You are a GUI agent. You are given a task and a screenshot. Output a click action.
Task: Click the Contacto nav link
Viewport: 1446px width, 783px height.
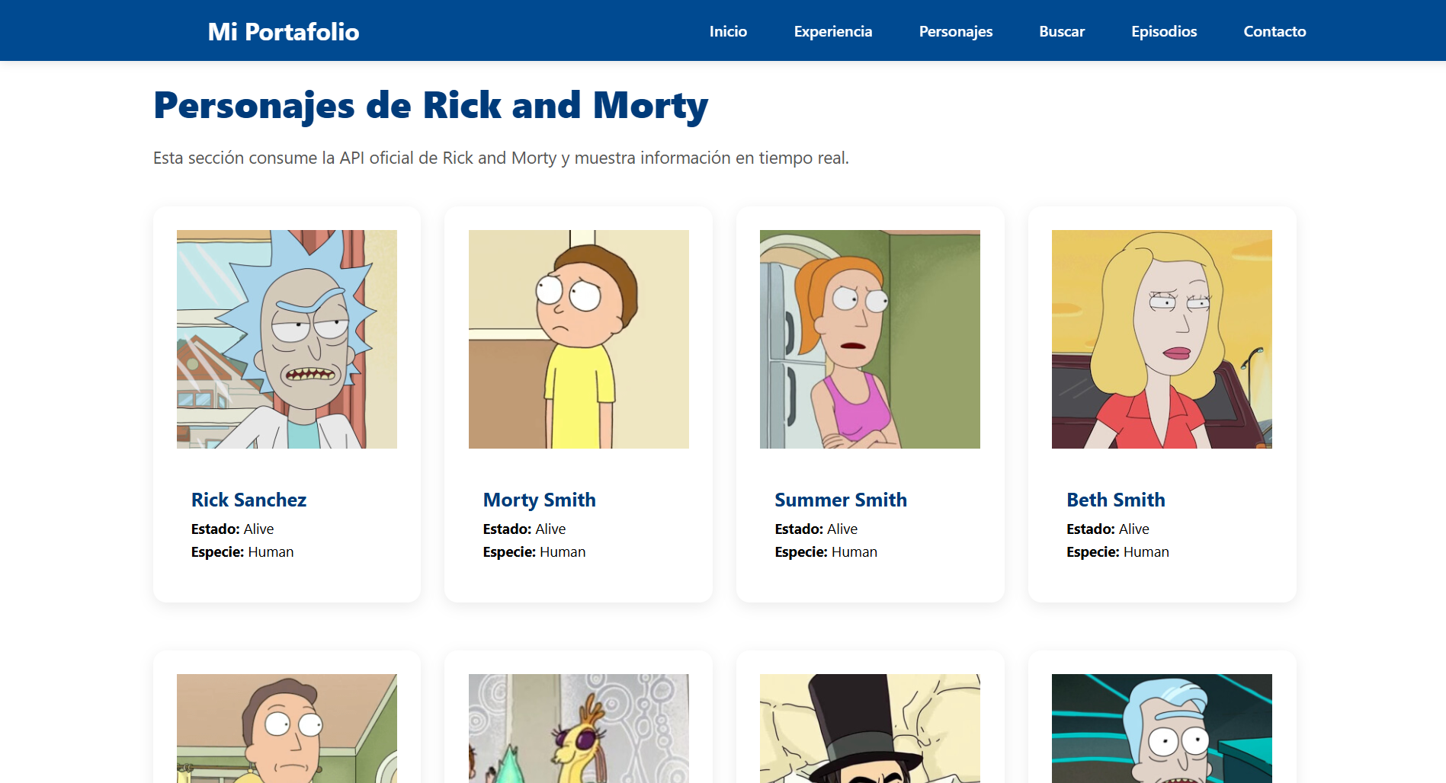click(1274, 31)
